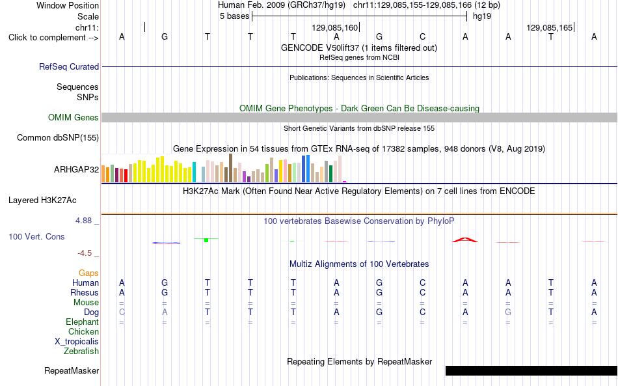The height and width of the screenshot is (386, 618).
Task: Click the SNPs label
Action: point(88,97)
